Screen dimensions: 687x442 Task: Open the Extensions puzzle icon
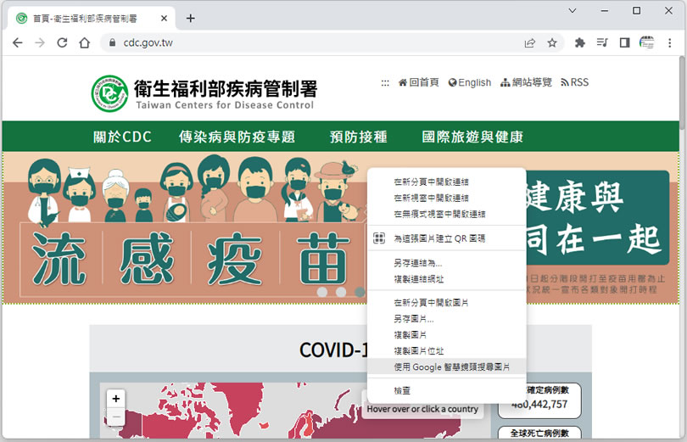(580, 42)
